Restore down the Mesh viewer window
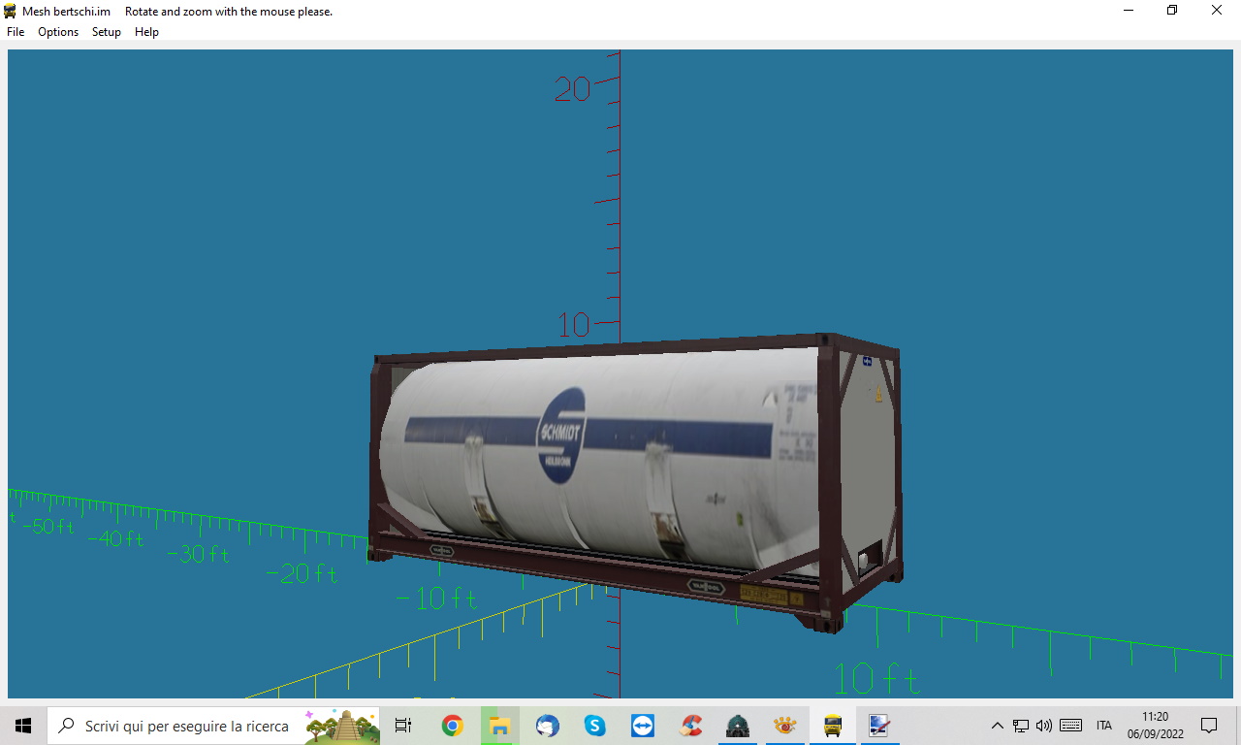This screenshot has height=745, width=1241. [1172, 11]
